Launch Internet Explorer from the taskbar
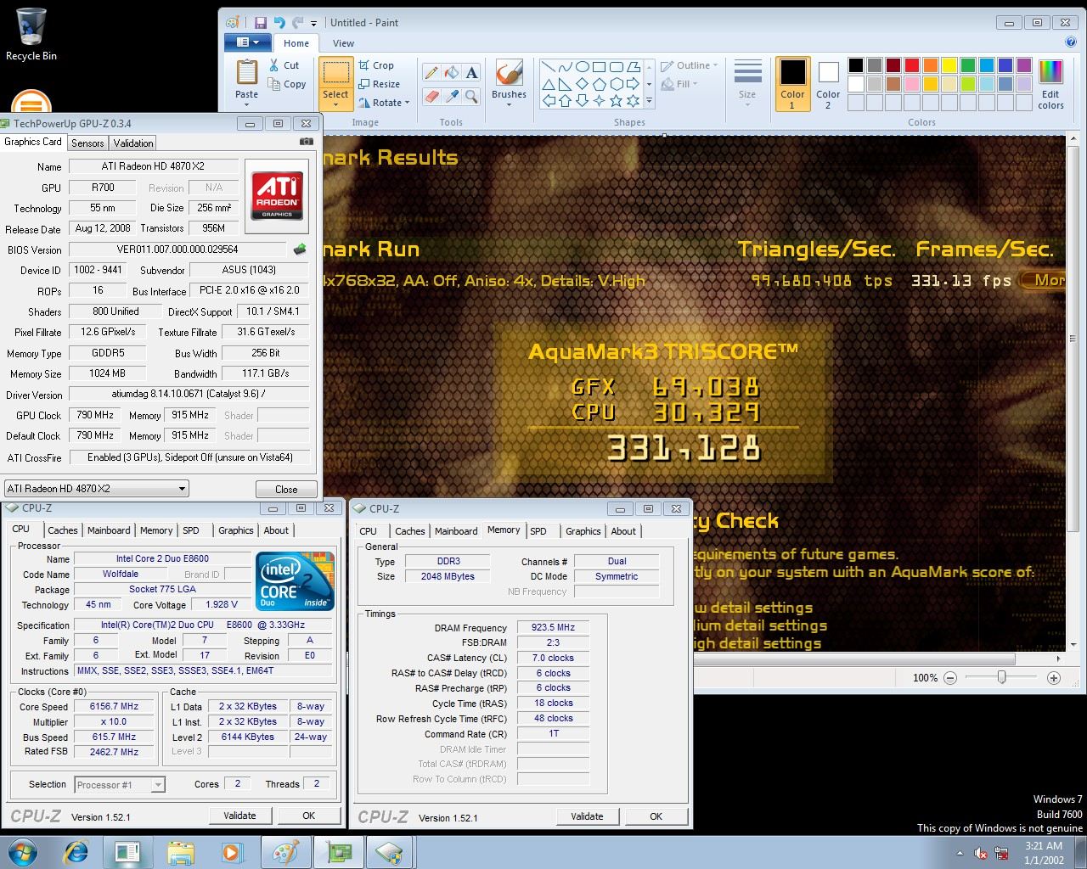Viewport: 1087px width, 869px height. point(76,852)
